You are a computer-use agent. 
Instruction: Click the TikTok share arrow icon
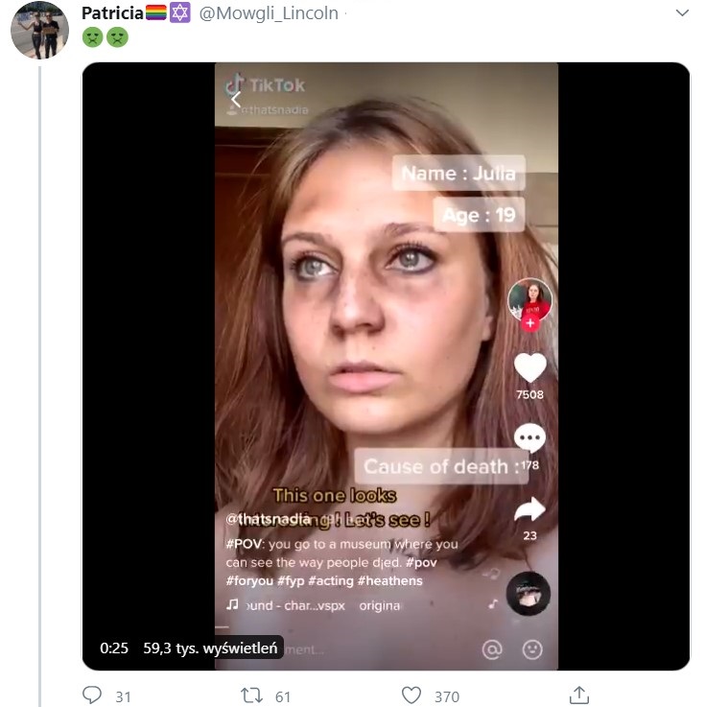pos(529,509)
